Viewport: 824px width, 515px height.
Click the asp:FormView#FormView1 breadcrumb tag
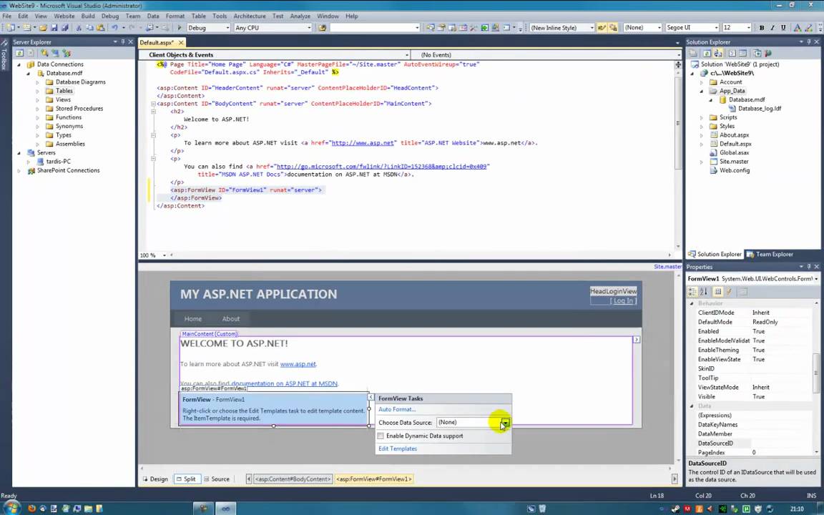pos(373,479)
